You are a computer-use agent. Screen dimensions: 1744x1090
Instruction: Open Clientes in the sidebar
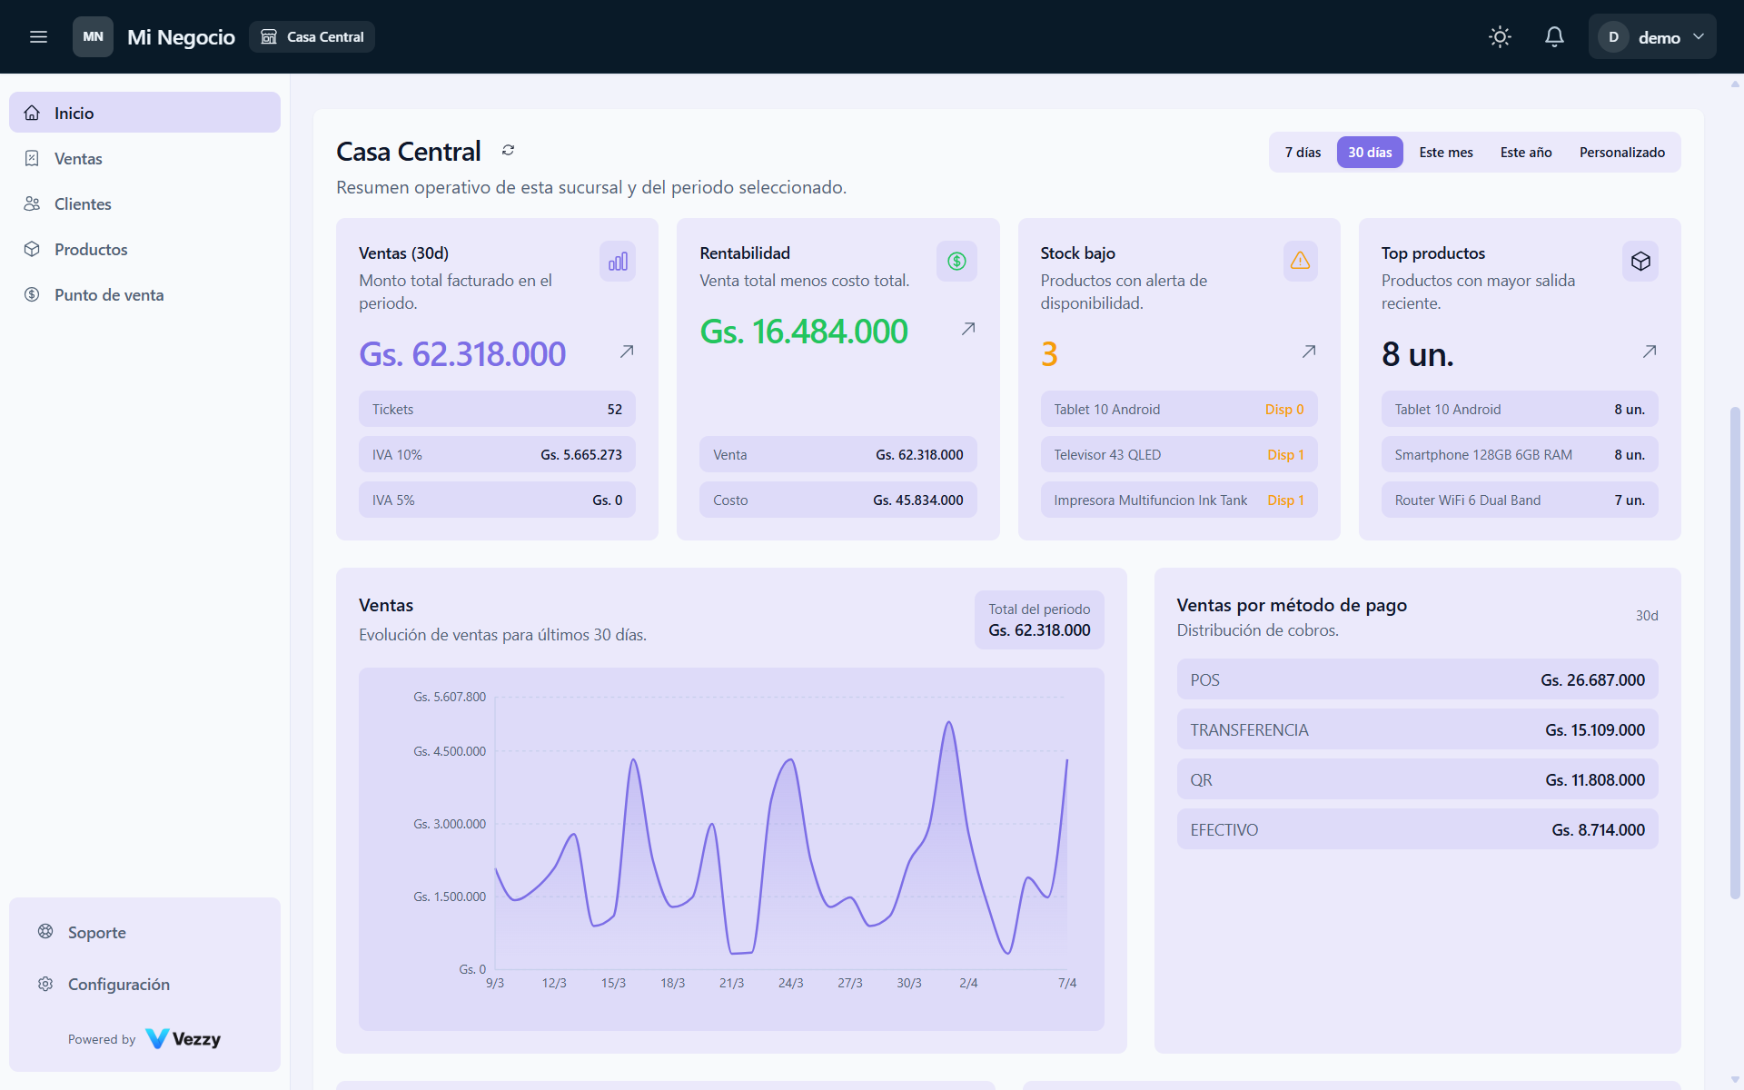click(144, 203)
